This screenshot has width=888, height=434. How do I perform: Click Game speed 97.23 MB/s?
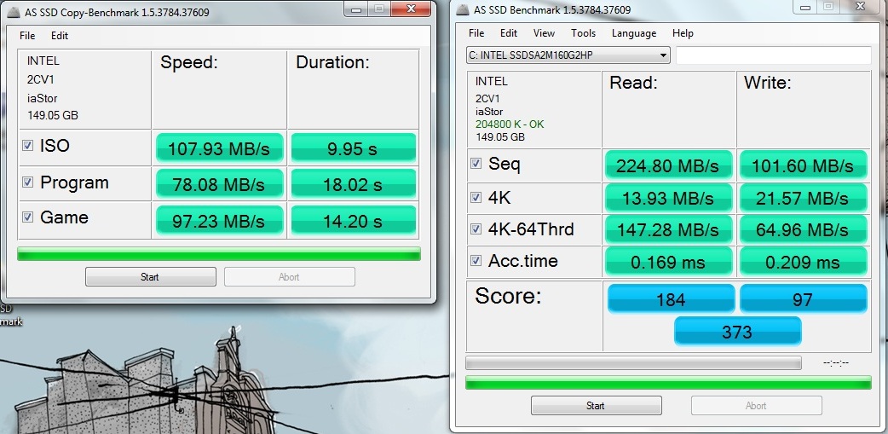[x=219, y=220]
